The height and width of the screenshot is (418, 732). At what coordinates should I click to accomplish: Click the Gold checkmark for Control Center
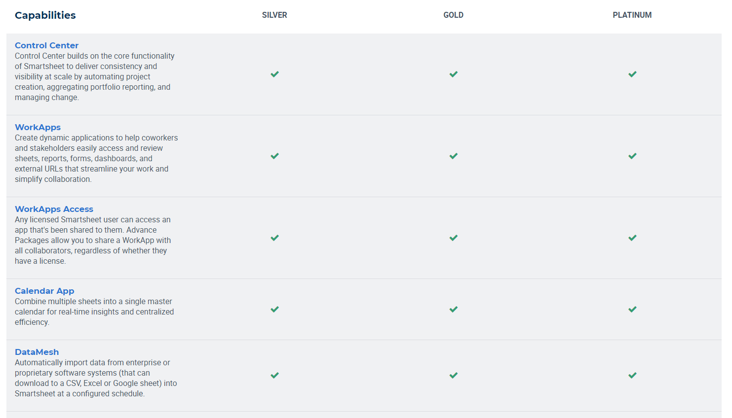[453, 74]
